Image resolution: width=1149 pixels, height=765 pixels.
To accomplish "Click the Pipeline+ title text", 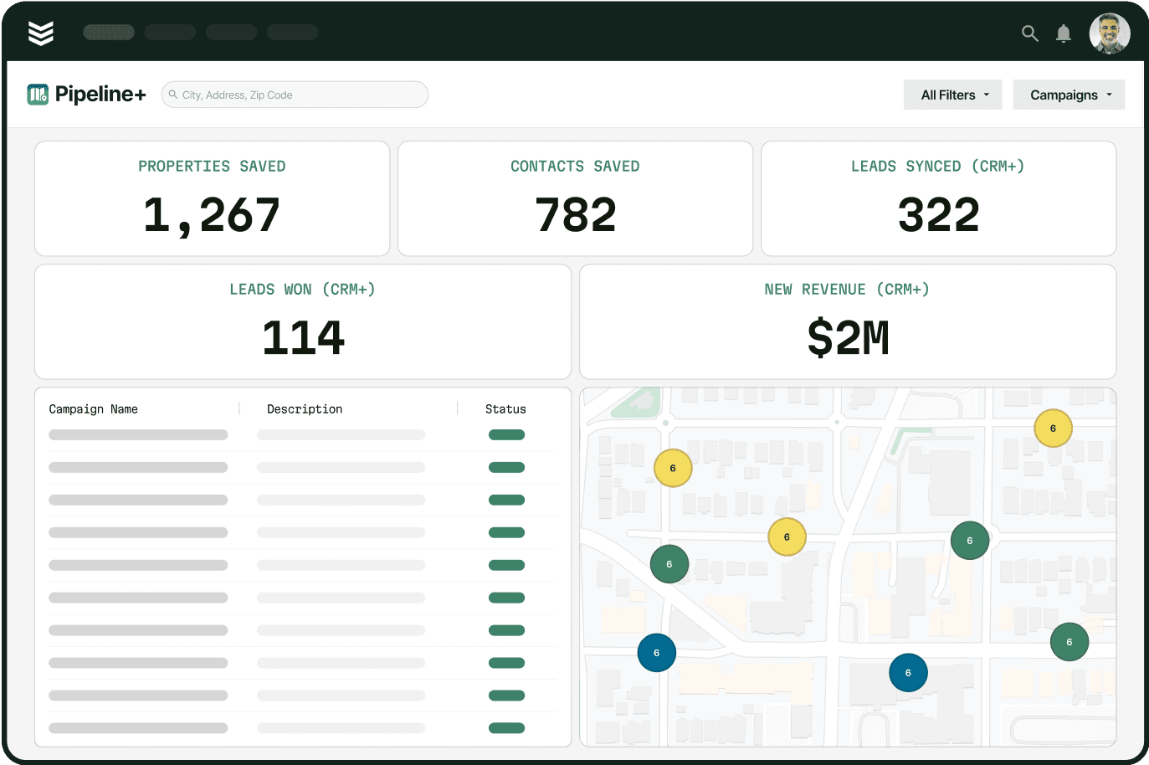I will click(x=100, y=95).
